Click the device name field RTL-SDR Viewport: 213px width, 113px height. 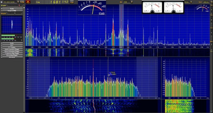coord(10,2)
